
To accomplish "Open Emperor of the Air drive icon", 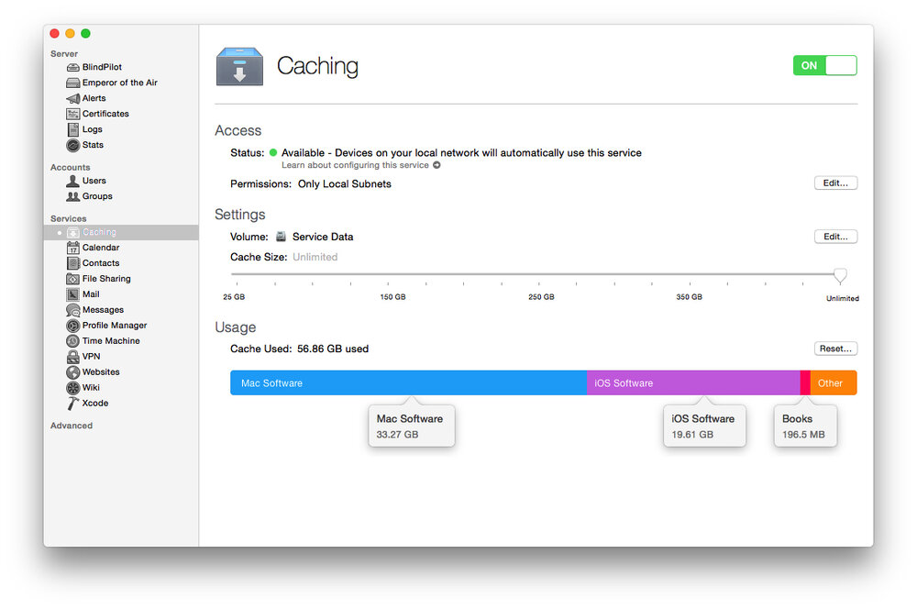I will tap(73, 83).
